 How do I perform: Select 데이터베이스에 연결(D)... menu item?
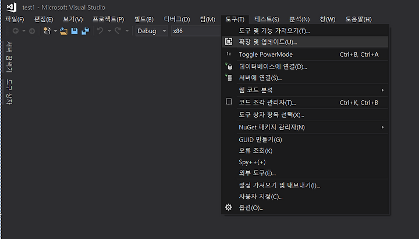pos(305,66)
